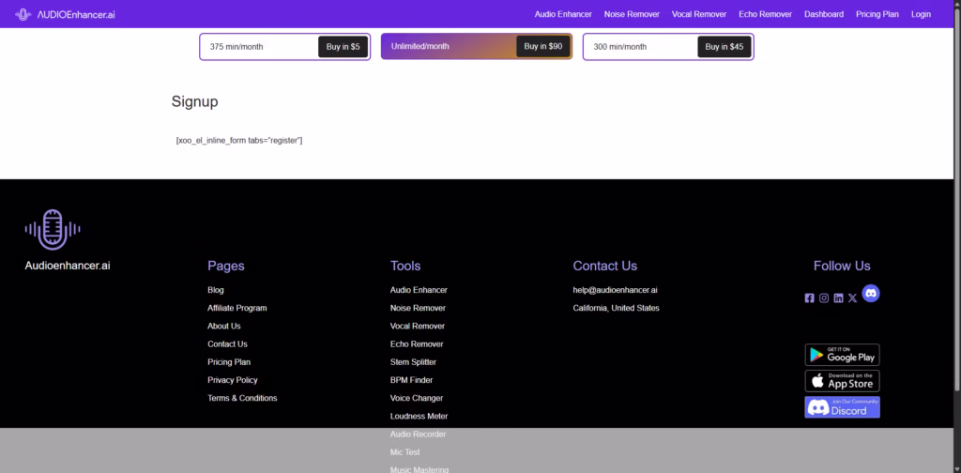
Task: Click Login in the top navigation
Action: pos(921,14)
